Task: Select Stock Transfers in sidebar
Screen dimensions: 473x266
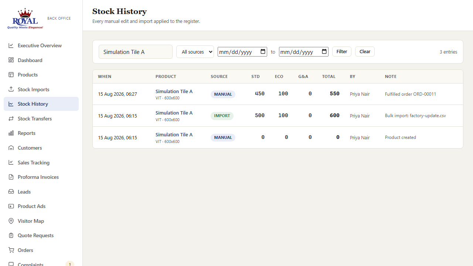Action: (41, 119)
